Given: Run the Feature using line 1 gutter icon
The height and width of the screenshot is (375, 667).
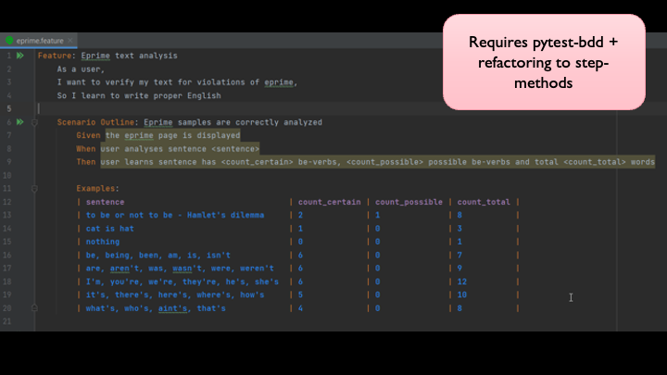Looking at the screenshot, I should coord(19,56).
